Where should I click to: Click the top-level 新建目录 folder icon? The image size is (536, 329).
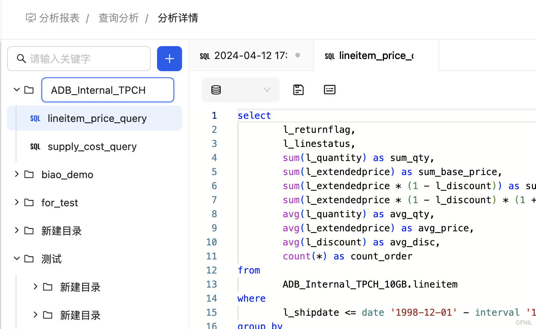pyautogui.click(x=29, y=231)
